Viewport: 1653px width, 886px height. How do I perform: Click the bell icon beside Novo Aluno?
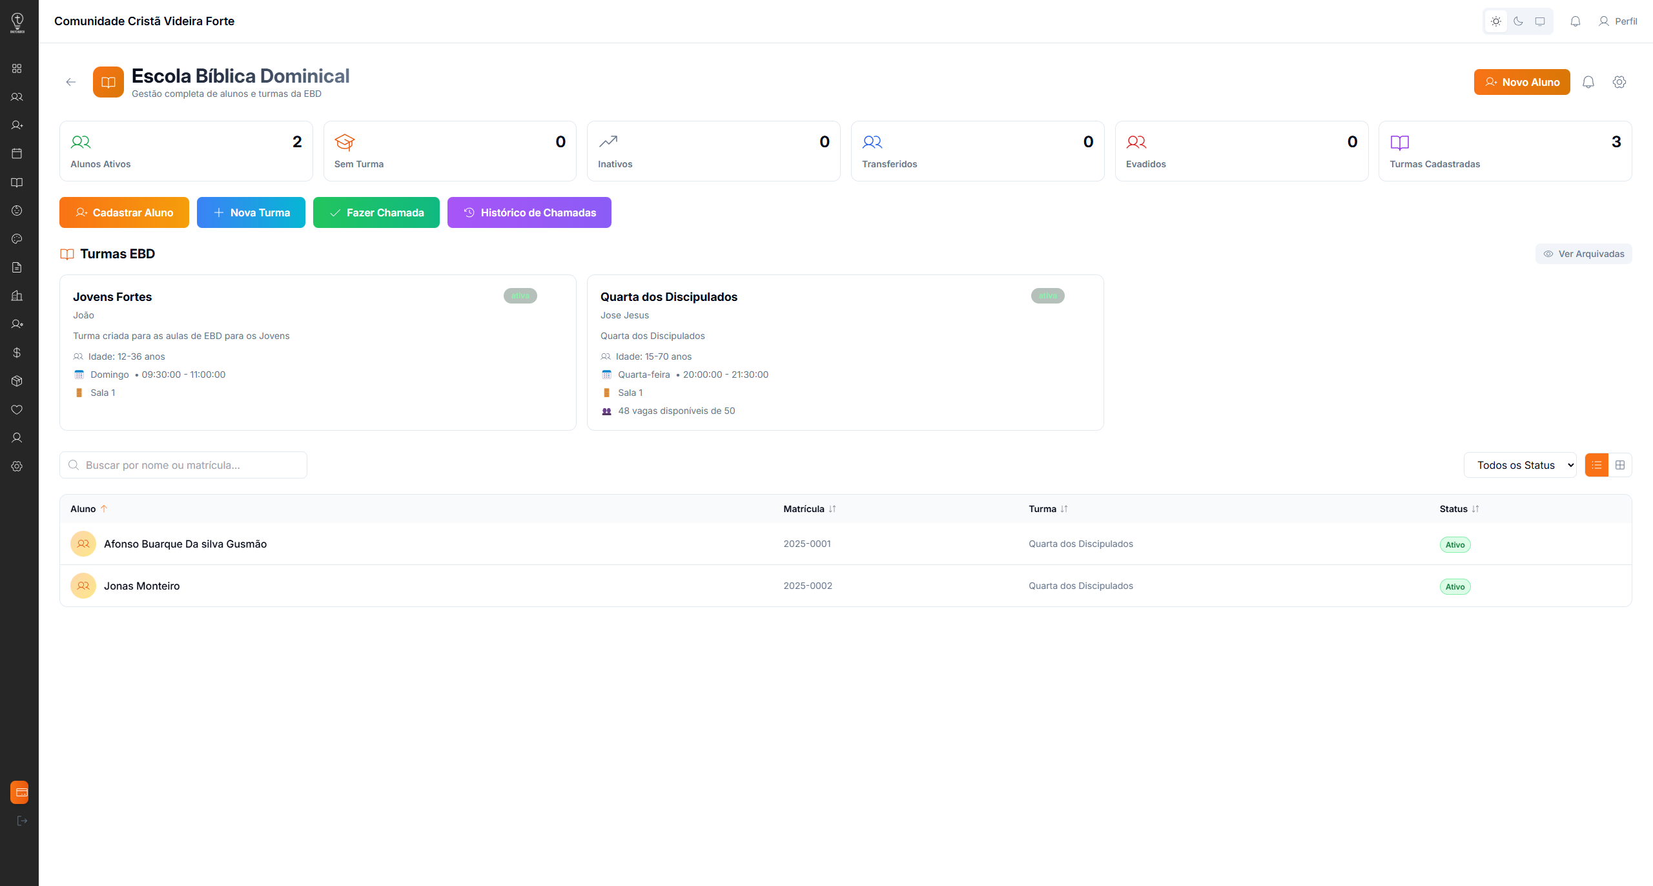pyautogui.click(x=1588, y=82)
